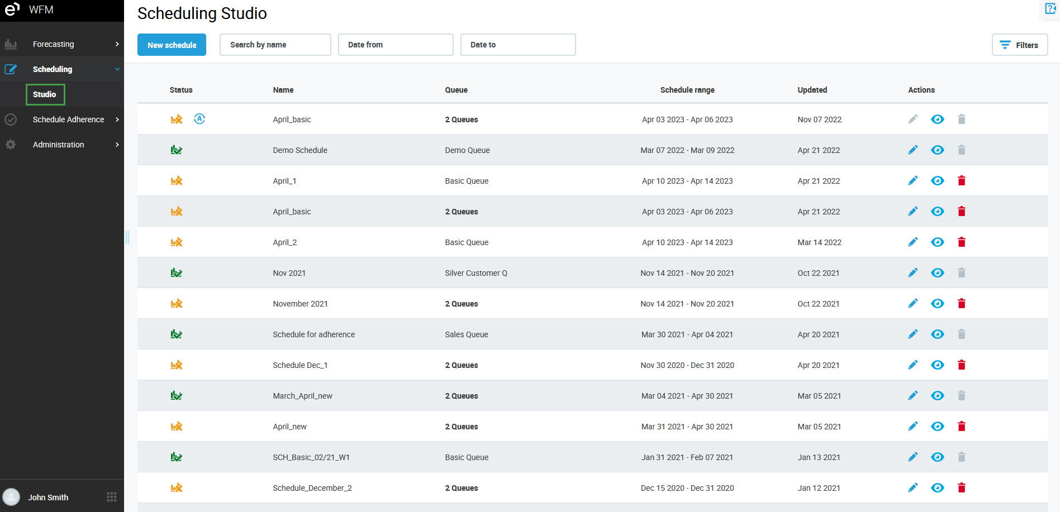1060x512 pixels.
Task: Open the Studio submenu item
Action: [45, 94]
